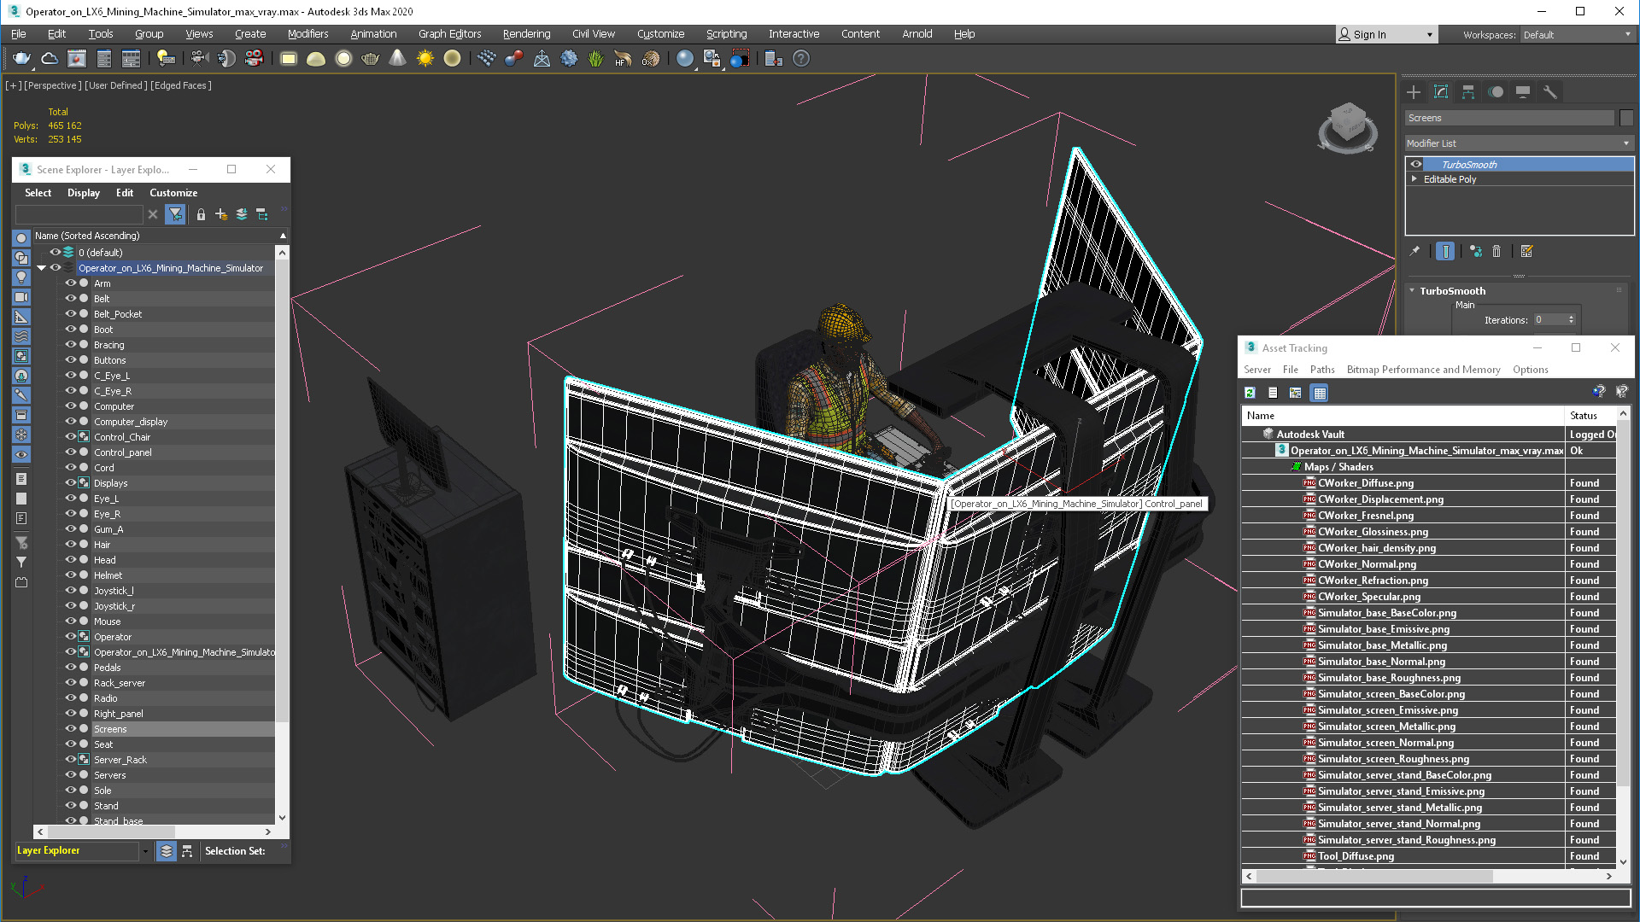The height and width of the screenshot is (922, 1640).
Task: Collapse the TurboSmooth rollout
Action: [1412, 291]
